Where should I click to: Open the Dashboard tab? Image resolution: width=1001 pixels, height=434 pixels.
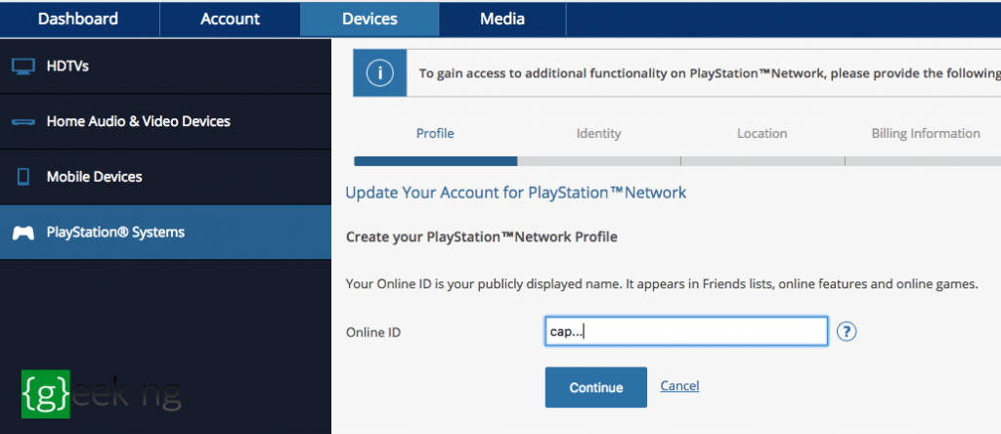[x=78, y=20]
